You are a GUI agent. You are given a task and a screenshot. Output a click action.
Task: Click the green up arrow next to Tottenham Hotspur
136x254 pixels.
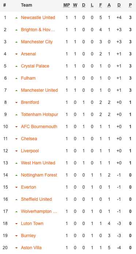tap(16, 115)
